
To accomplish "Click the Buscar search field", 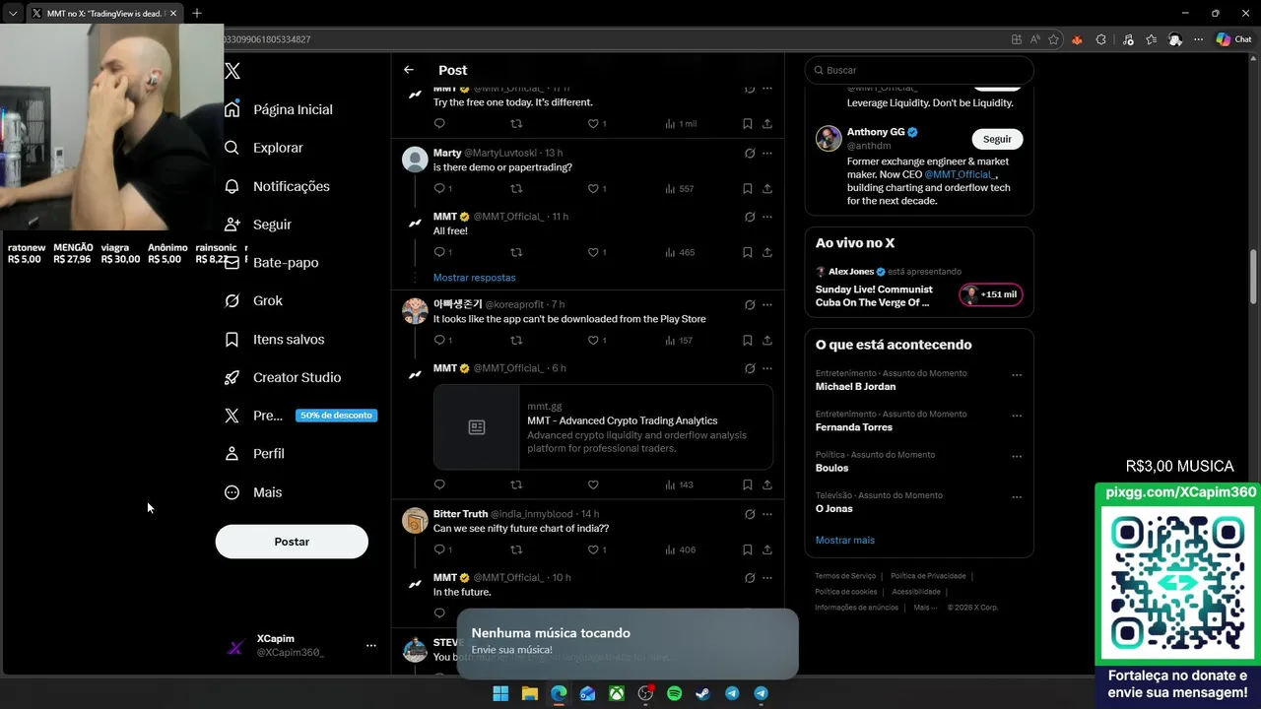I will tap(919, 70).
